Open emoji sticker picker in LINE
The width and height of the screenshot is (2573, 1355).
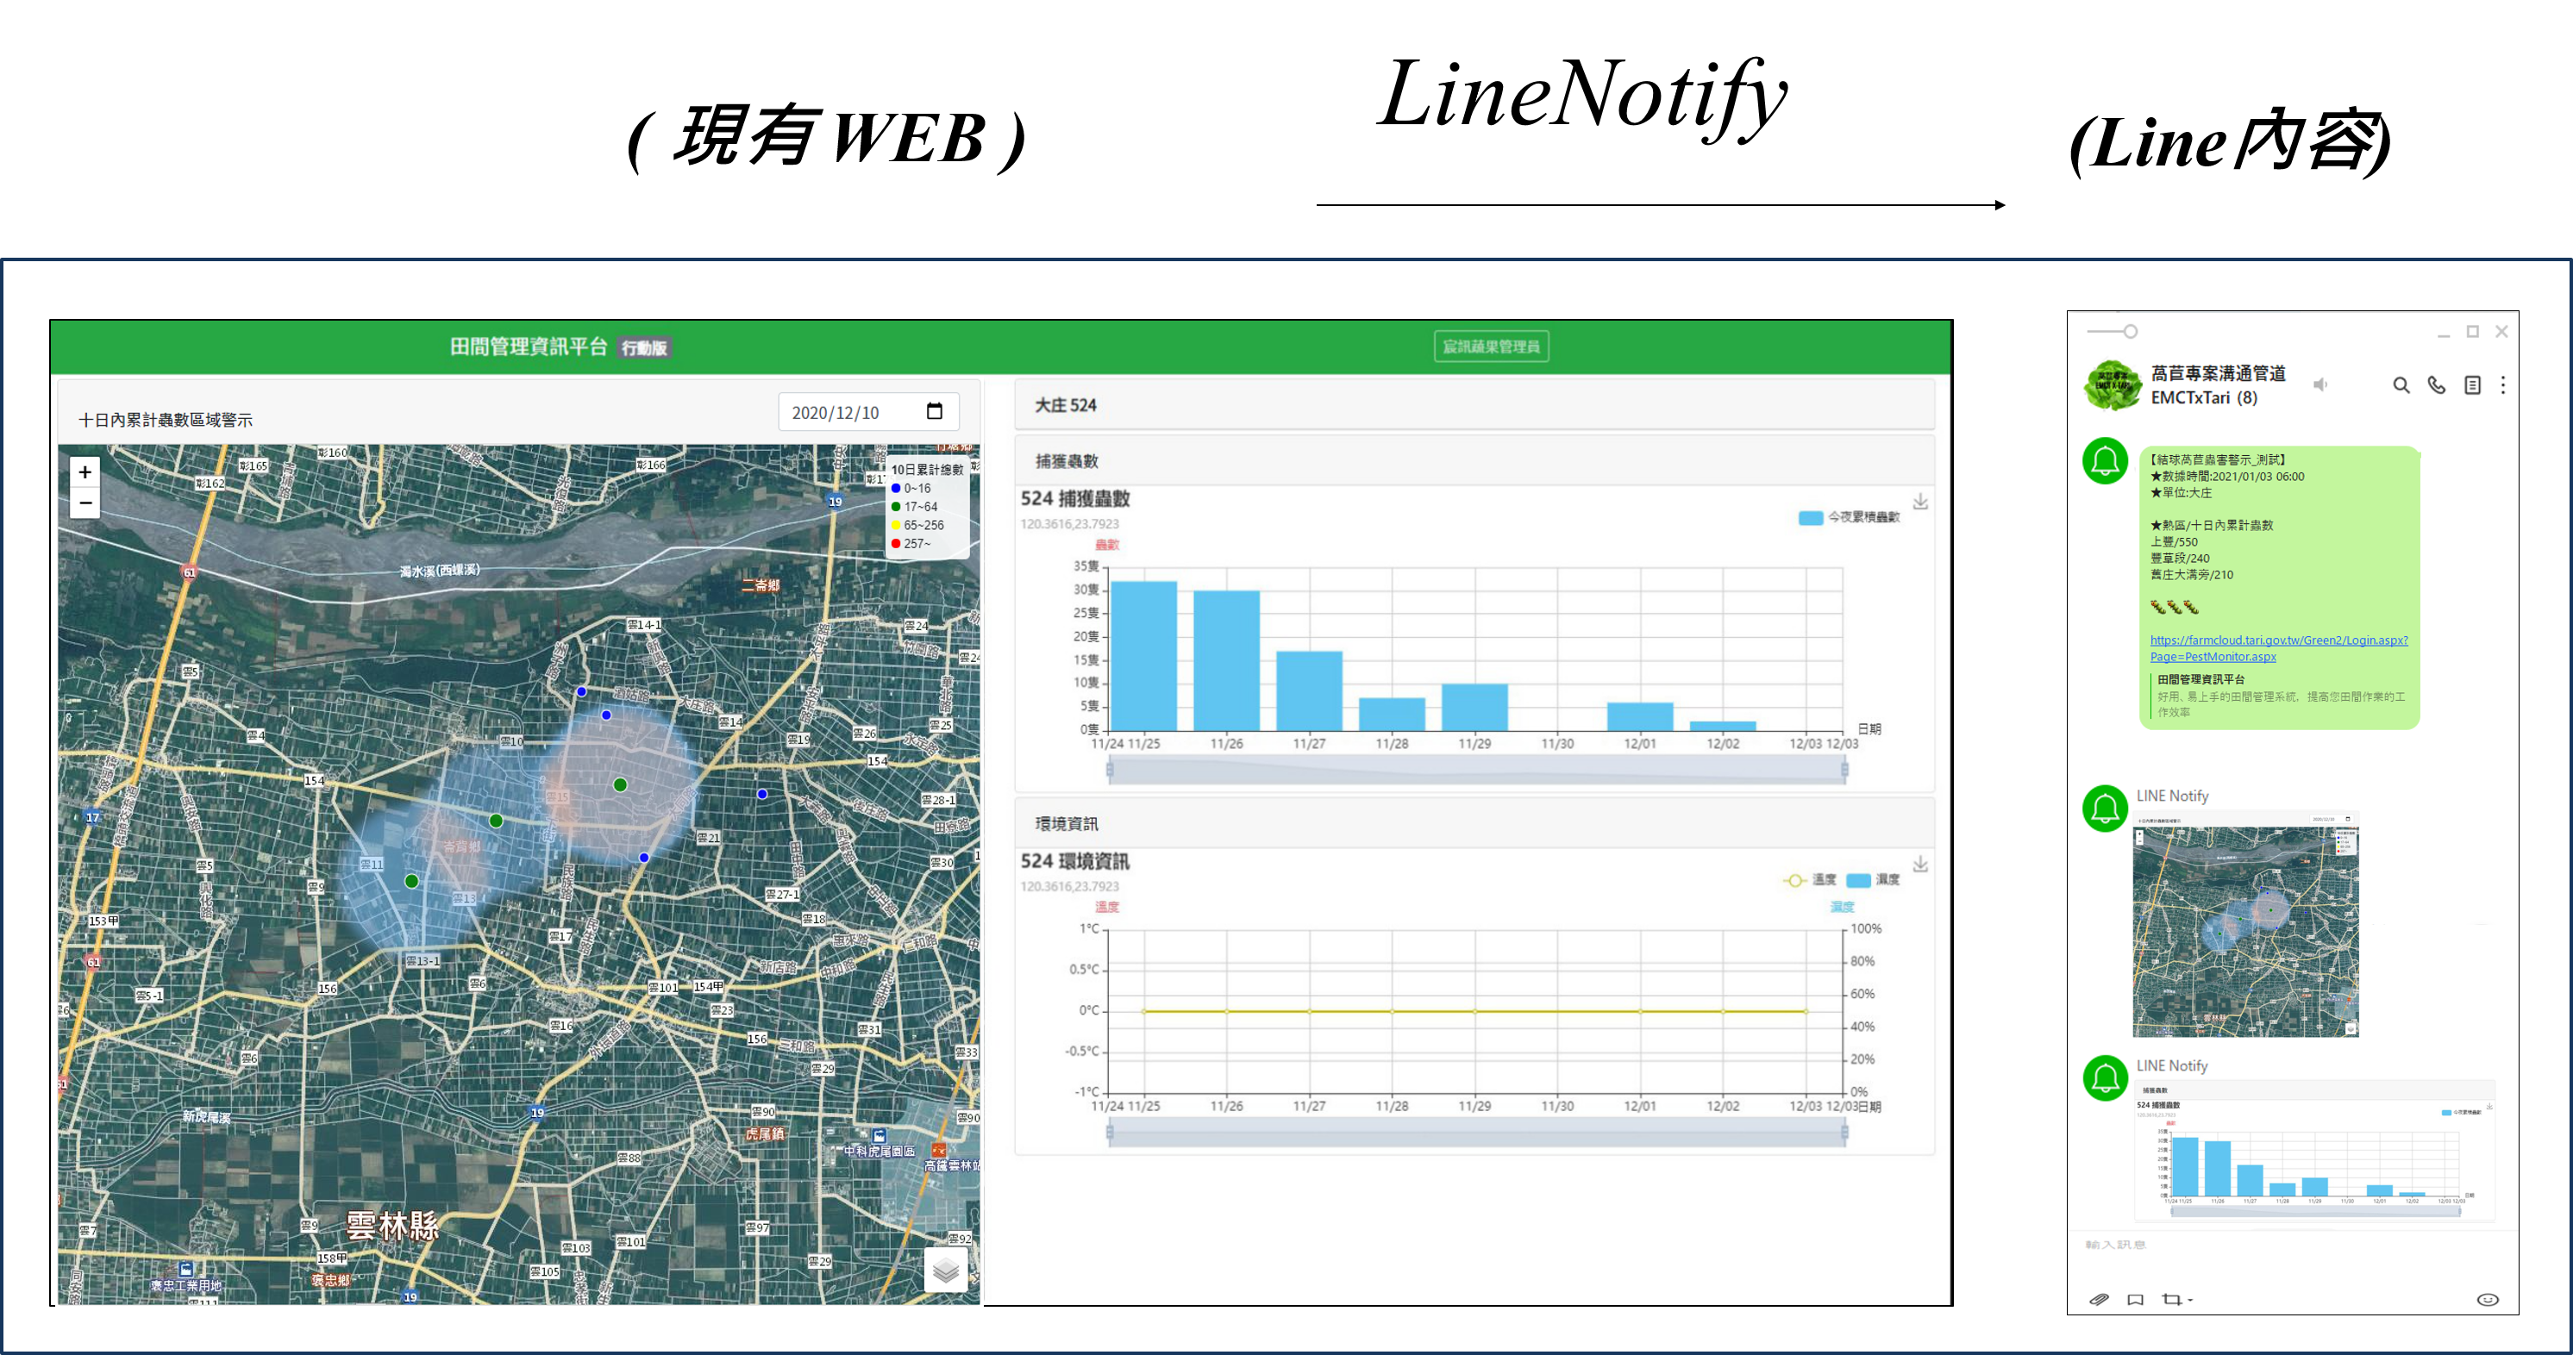(2488, 1299)
